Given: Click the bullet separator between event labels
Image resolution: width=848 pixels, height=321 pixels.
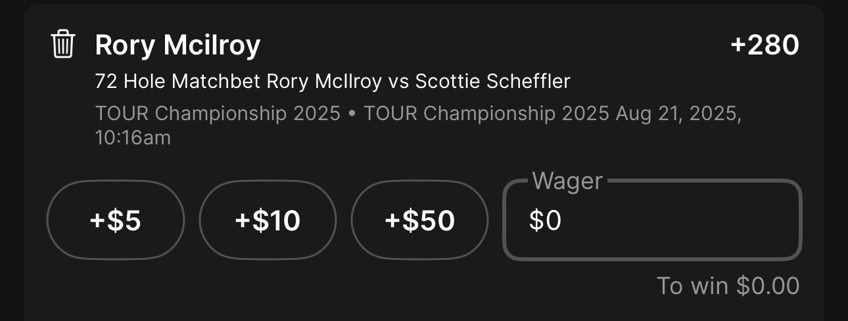Looking at the screenshot, I should click(x=352, y=114).
